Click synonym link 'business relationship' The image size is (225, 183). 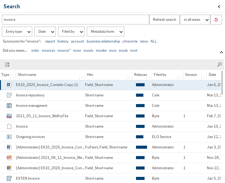103,41
